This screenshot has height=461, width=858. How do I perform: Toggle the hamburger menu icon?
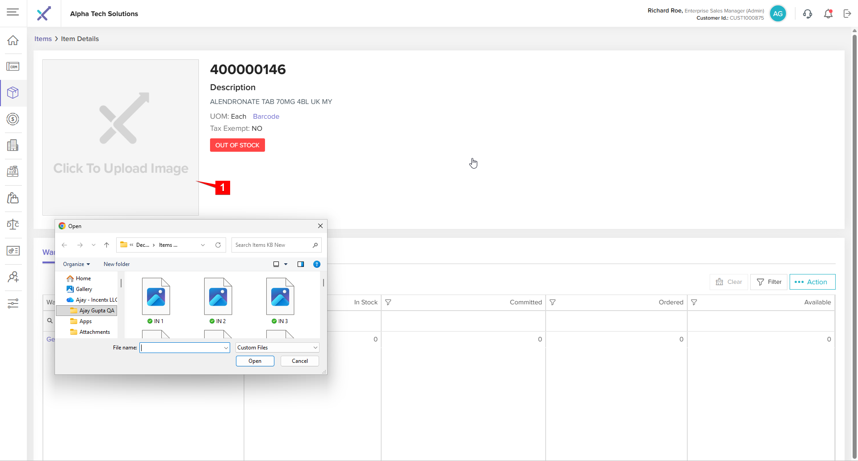13,12
